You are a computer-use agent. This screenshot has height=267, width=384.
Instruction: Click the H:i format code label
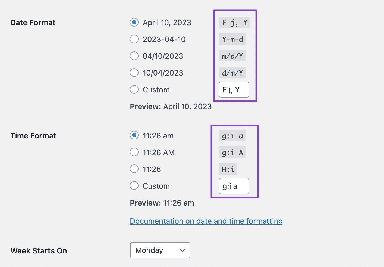pos(228,169)
